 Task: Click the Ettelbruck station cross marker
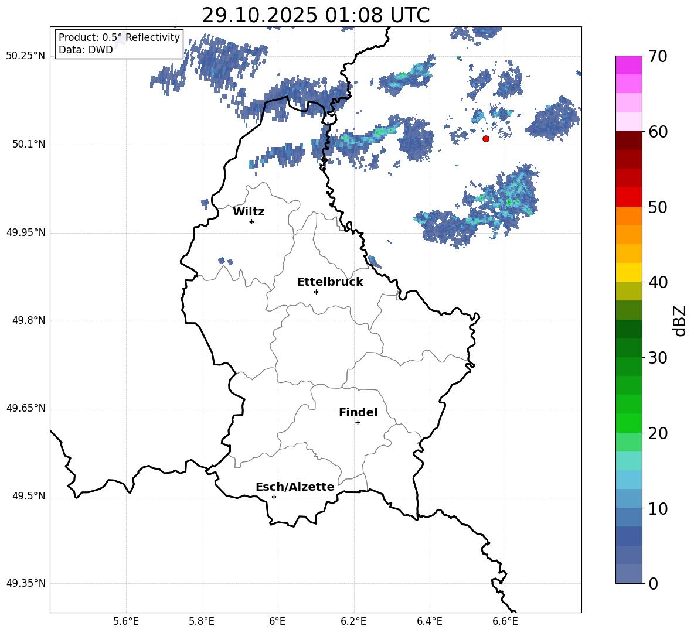pos(316,292)
